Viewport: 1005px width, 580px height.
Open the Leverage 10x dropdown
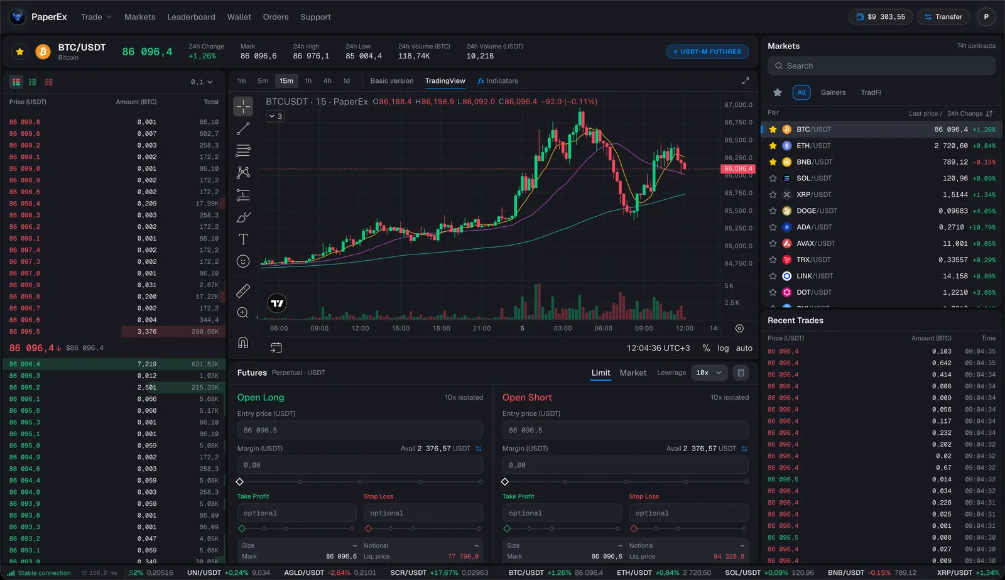(x=709, y=373)
